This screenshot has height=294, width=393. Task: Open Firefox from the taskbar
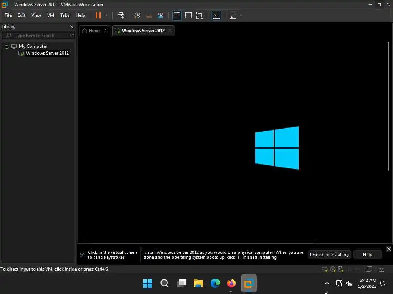231,283
